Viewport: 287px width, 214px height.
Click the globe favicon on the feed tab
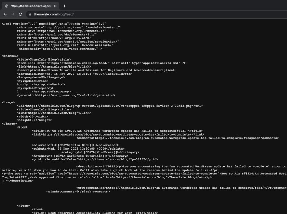click(7, 6)
